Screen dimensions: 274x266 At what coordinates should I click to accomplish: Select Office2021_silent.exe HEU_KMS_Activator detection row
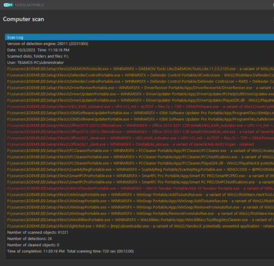pyautogui.click(x=140, y=138)
